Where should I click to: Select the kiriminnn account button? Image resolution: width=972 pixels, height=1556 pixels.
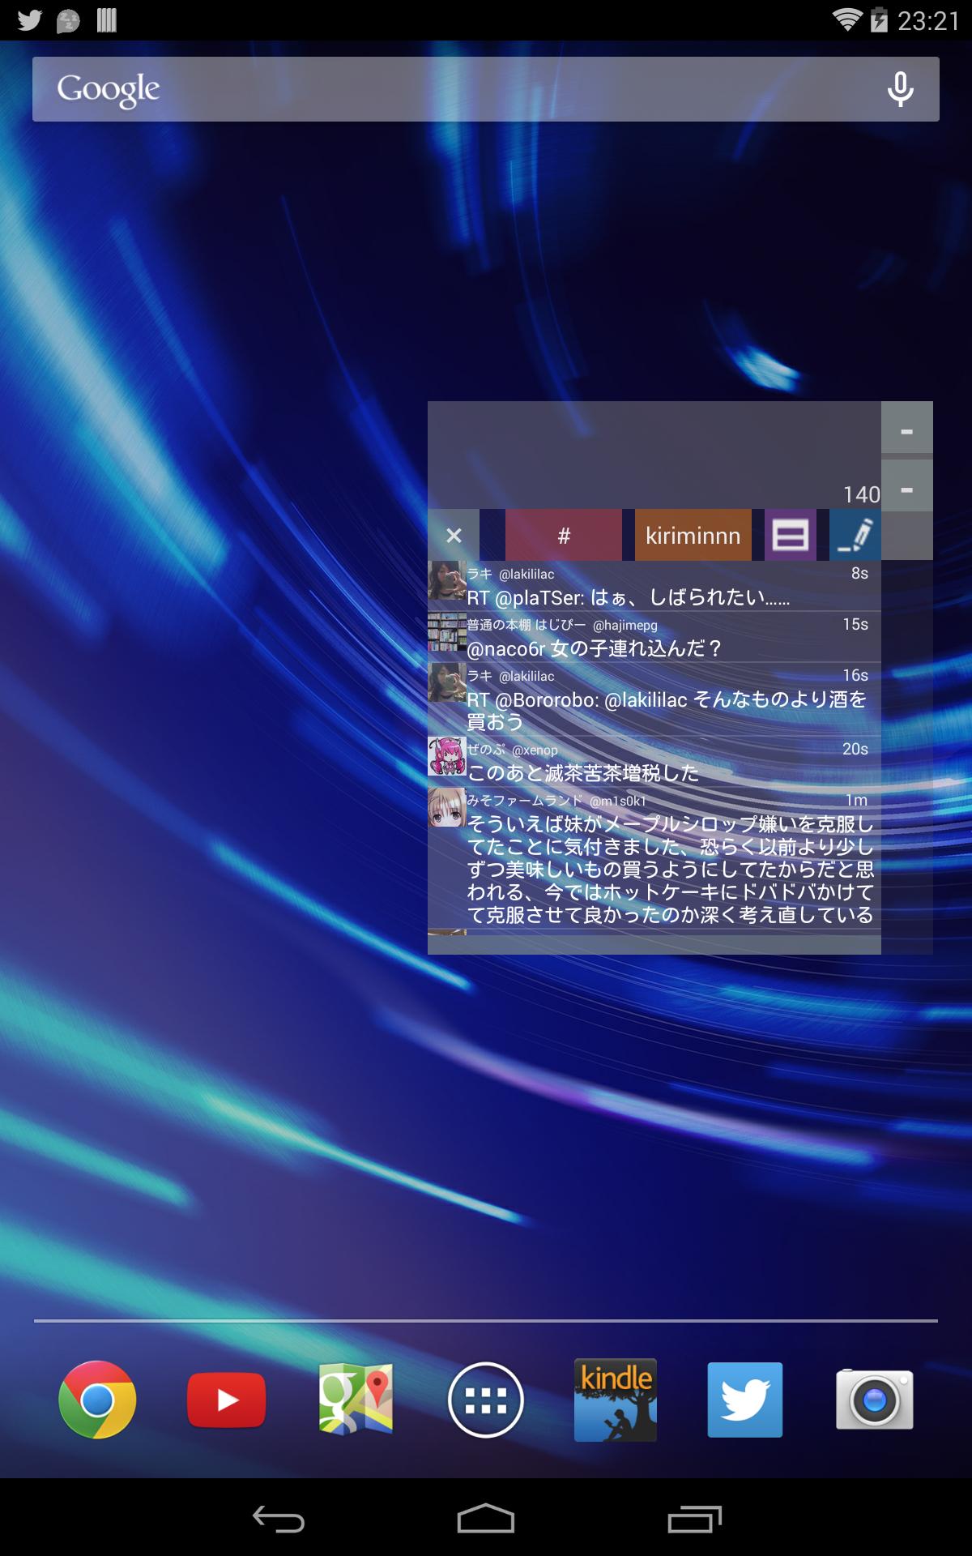pyautogui.click(x=693, y=535)
